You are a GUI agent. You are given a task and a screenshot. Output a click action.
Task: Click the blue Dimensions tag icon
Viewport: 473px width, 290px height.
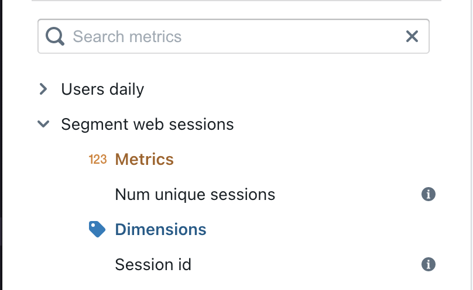(98, 229)
